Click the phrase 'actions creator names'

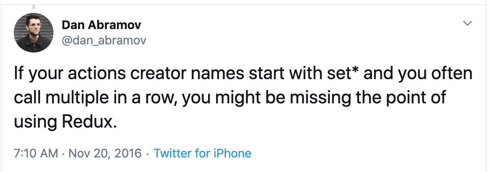pos(134,75)
